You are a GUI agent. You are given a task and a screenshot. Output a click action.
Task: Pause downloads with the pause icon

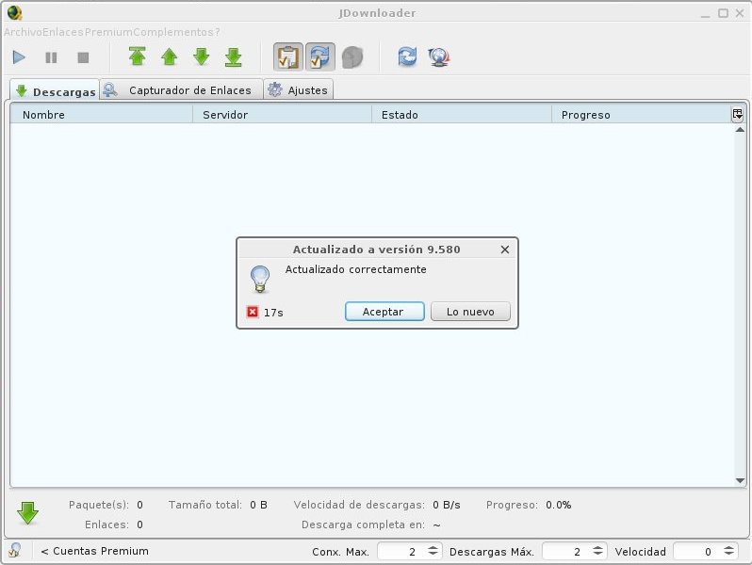tap(51, 57)
